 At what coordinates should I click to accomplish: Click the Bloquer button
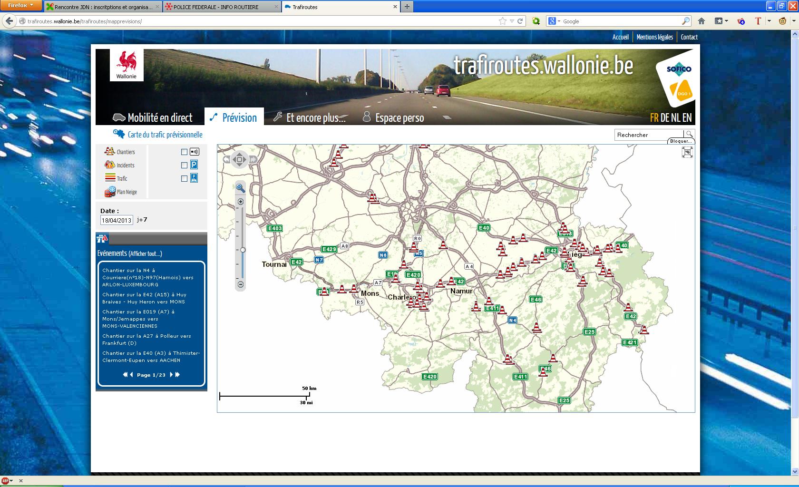click(x=681, y=141)
